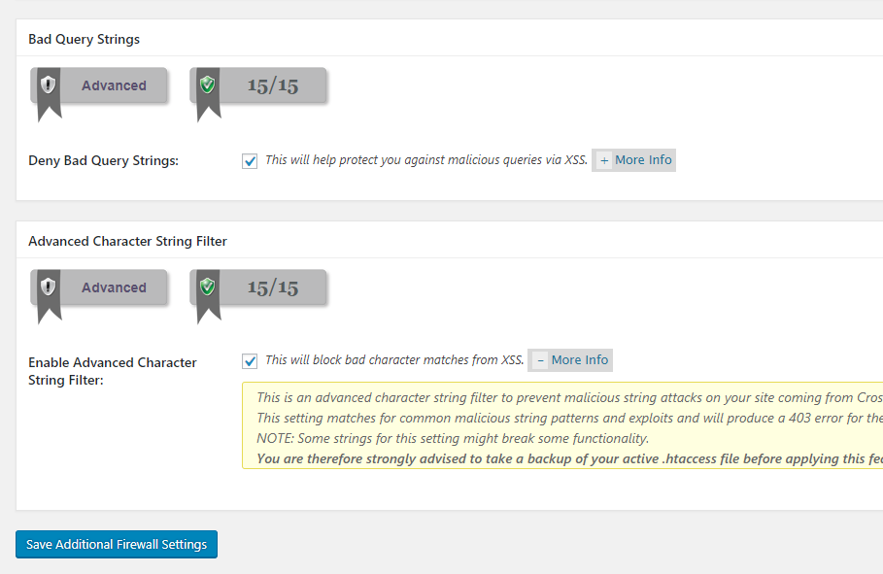Click the 'Deny Bad Query Strings:' label
The height and width of the screenshot is (574, 883).
[x=104, y=161]
